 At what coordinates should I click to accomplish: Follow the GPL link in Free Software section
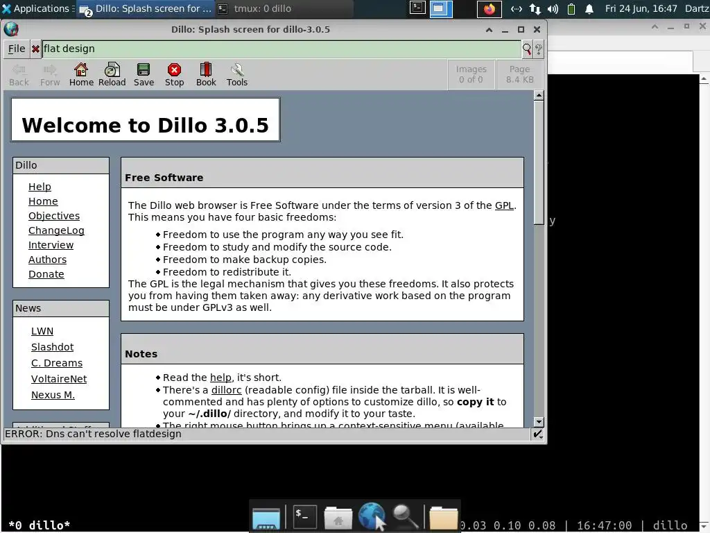pos(504,205)
